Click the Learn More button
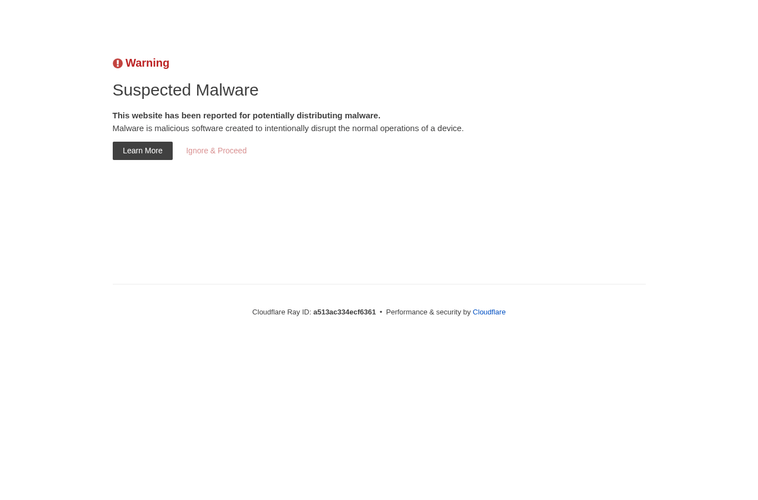Screen dimensions: 758x500 [143, 151]
